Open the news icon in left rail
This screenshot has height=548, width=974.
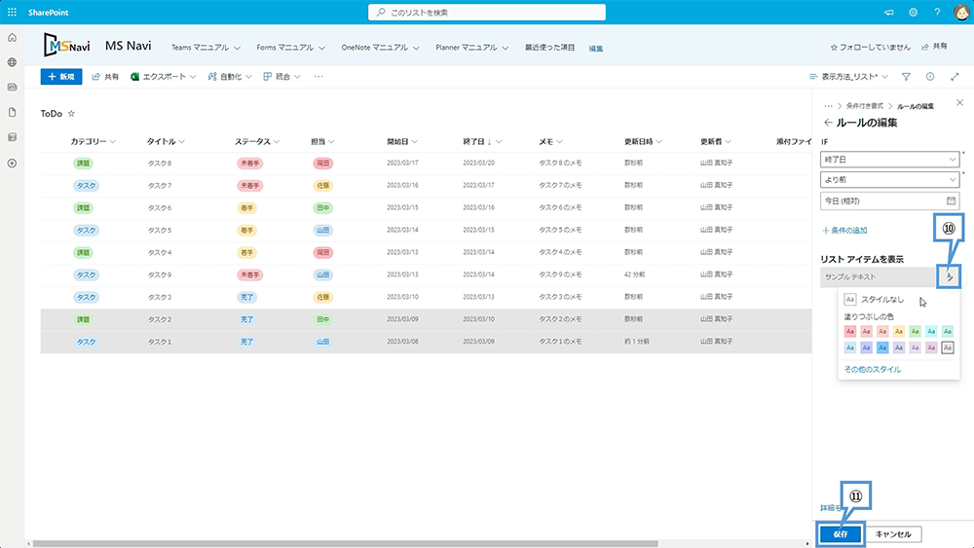point(12,88)
